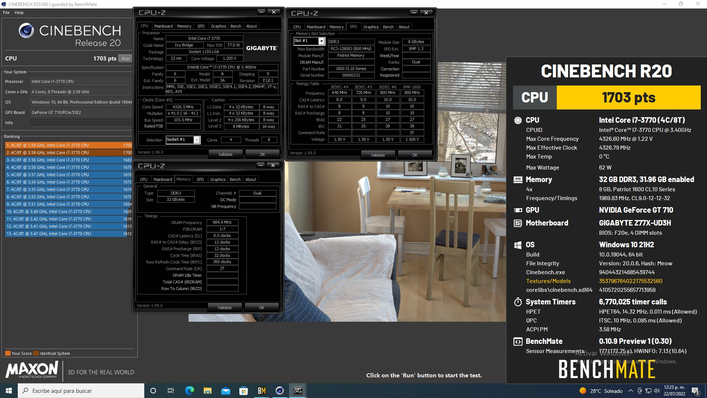707x398 pixels.
Task: Click the Info input field in Cinebench
Action: click(81, 123)
